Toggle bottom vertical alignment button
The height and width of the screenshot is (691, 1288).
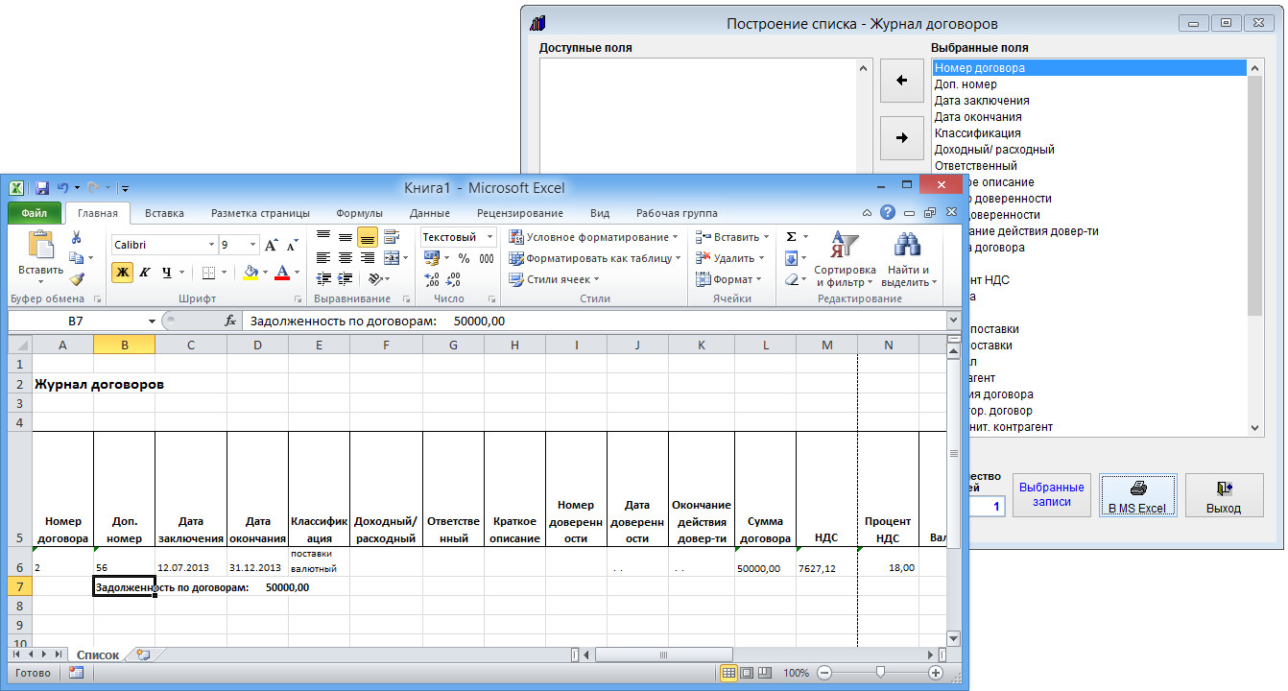point(368,237)
